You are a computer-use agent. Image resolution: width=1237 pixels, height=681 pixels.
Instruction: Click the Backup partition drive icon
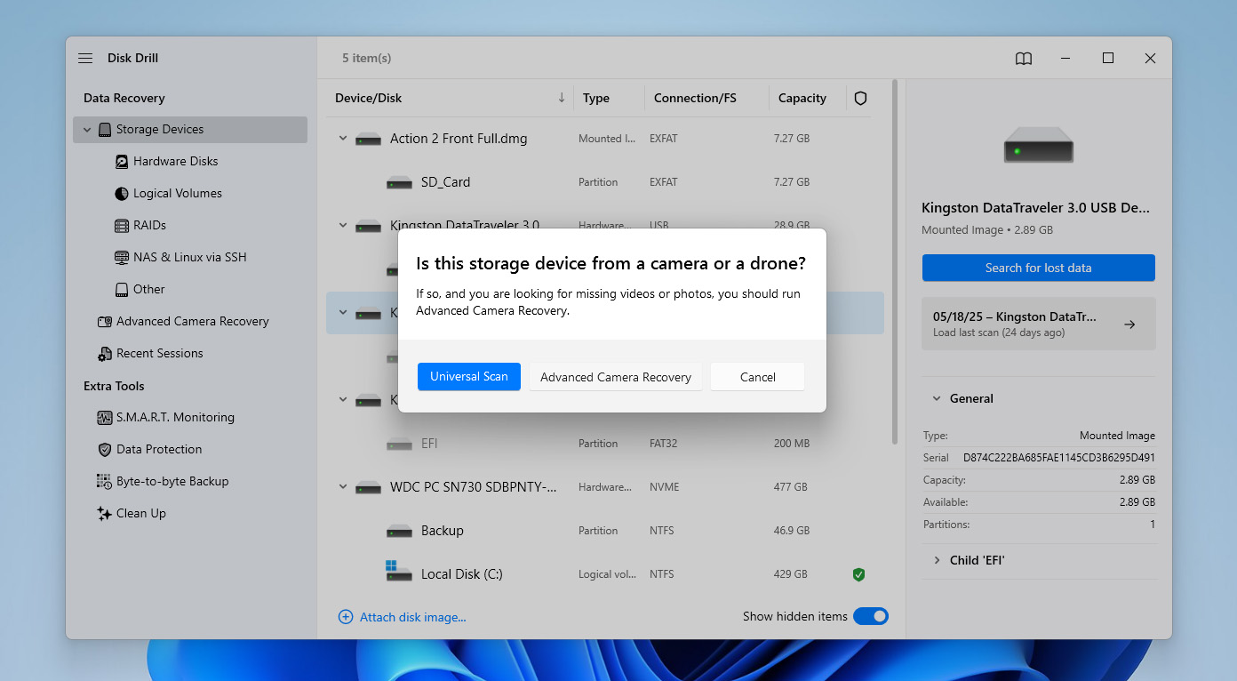pyautogui.click(x=399, y=531)
